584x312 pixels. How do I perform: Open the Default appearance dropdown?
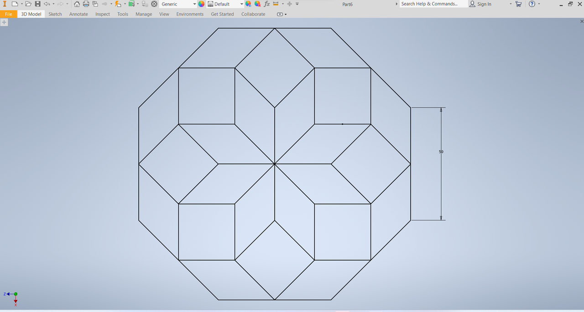click(x=225, y=4)
